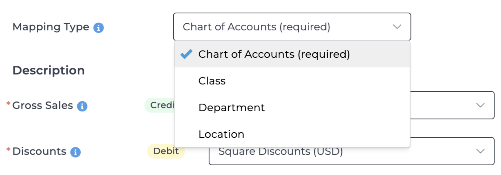
Task: Click the Mapping Type label
Action: point(51,27)
